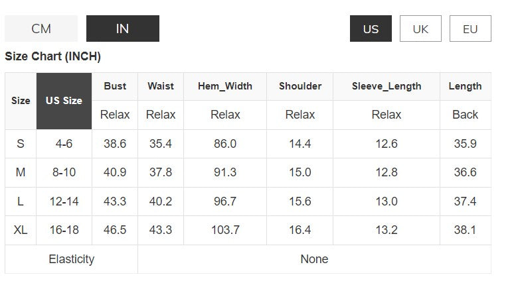Click the Length column header
Viewport: 518px width, 287px height.
pyautogui.click(x=465, y=86)
